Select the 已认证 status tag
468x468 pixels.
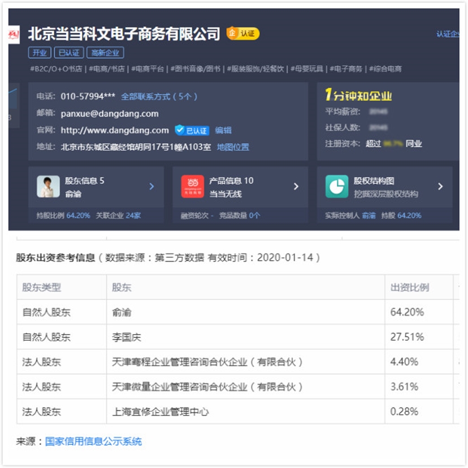[69, 53]
